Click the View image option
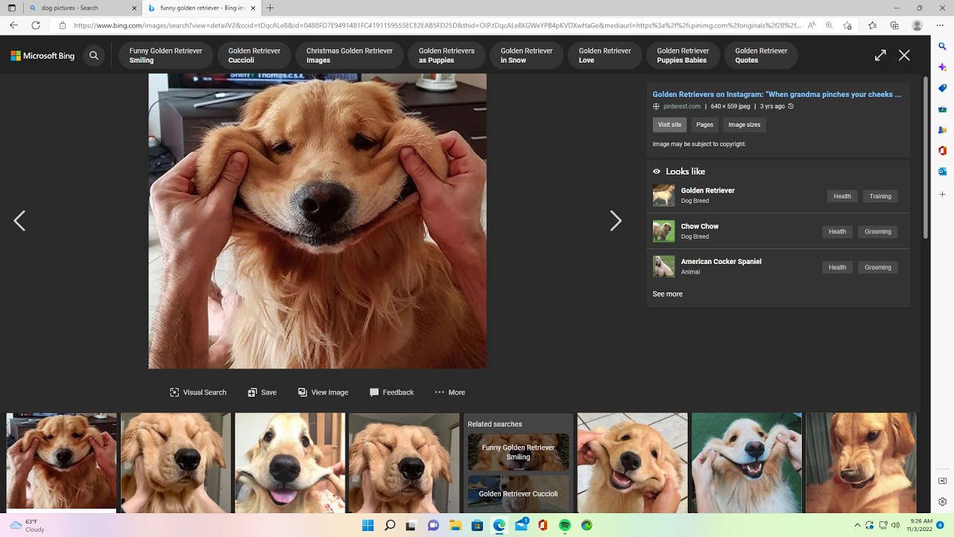Image resolution: width=954 pixels, height=537 pixels. click(323, 392)
